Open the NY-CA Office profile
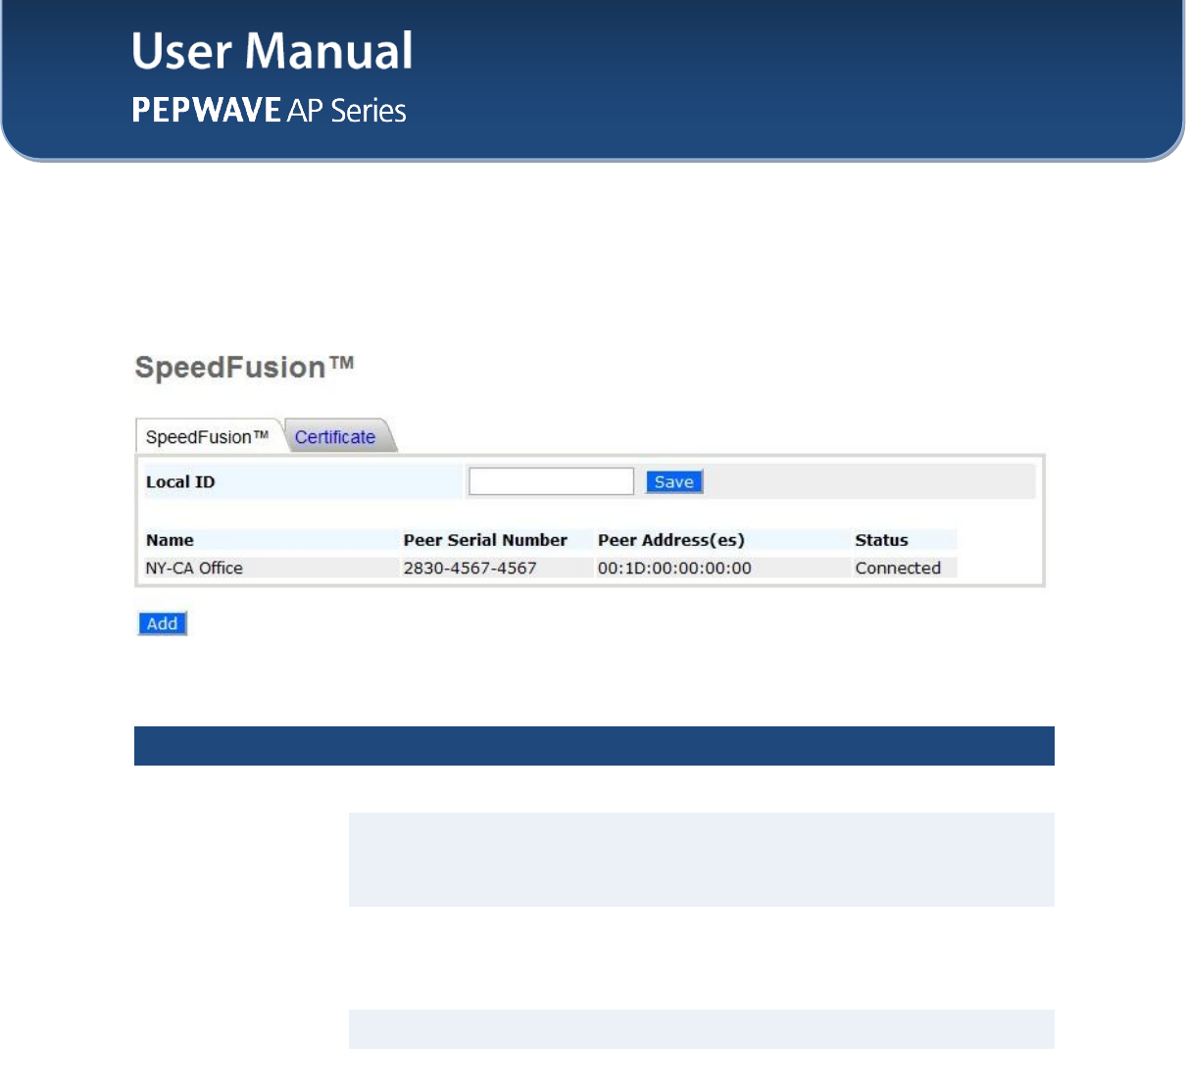The height and width of the screenshot is (1092, 1186). 194,569
